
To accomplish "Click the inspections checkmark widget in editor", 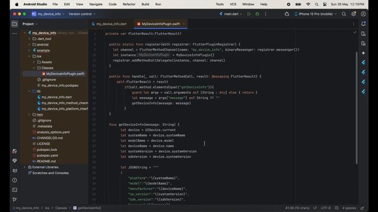I will pyautogui.click(x=355, y=32).
